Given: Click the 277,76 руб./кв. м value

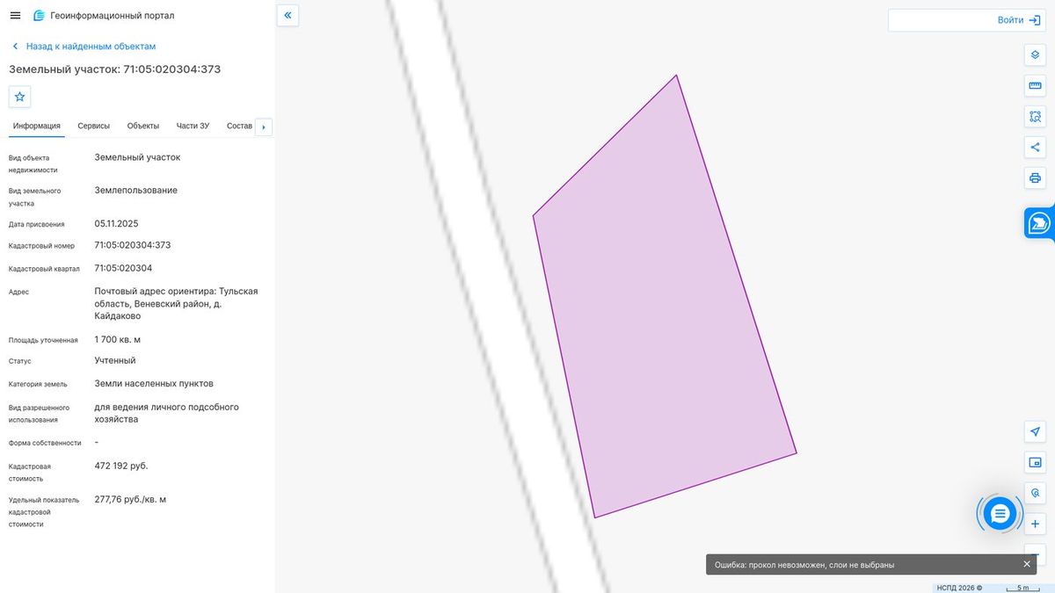Looking at the screenshot, I should click(130, 499).
